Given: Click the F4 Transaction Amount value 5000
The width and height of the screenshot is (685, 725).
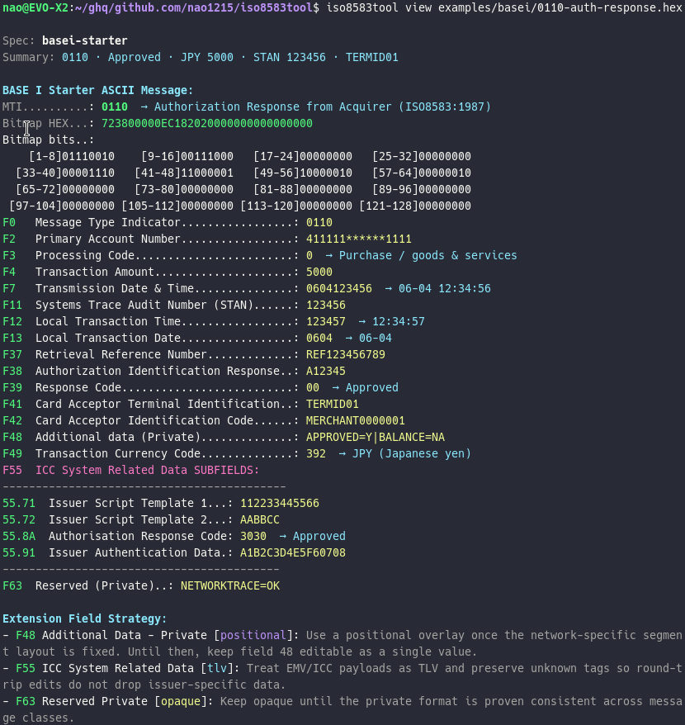Looking at the screenshot, I should 319,272.
